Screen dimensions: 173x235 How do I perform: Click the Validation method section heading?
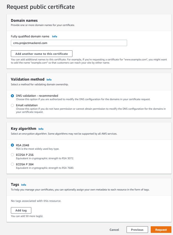(x=28, y=79)
